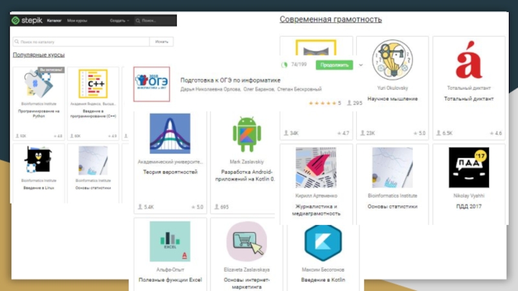Viewport: 518px width, 291px height.
Task: Click the Теория вероятностей course title
Action: [170, 172]
